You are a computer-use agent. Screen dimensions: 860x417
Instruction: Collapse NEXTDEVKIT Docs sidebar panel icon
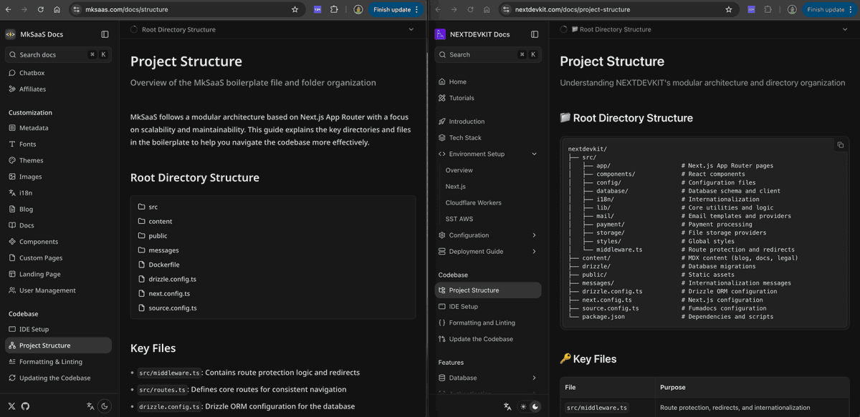click(x=535, y=34)
